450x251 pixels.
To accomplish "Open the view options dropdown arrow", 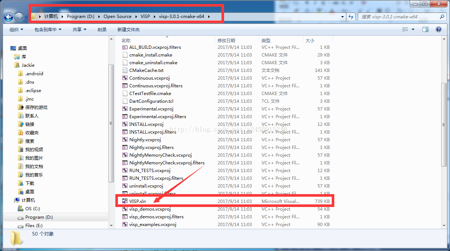I will 413,29.
